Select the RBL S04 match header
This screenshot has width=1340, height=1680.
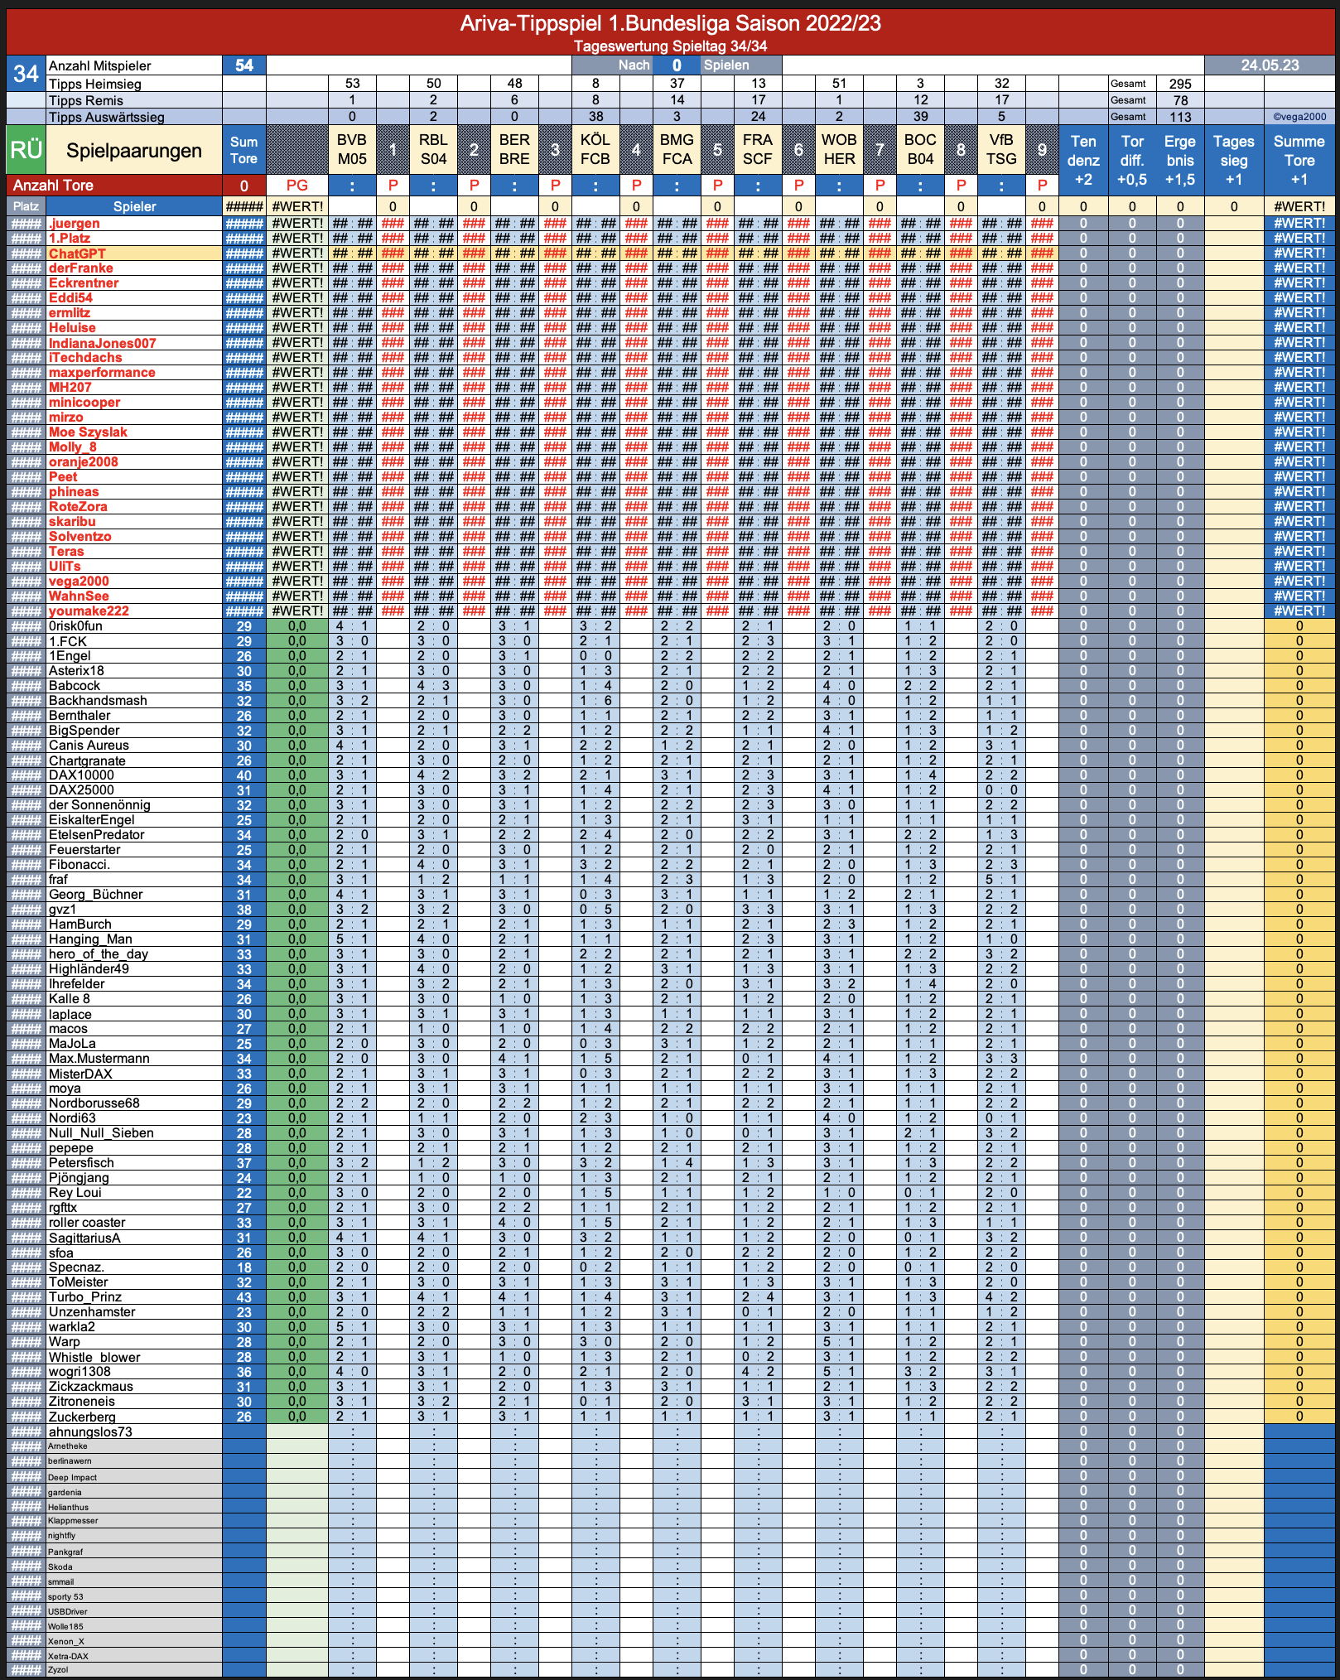click(x=433, y=150)
